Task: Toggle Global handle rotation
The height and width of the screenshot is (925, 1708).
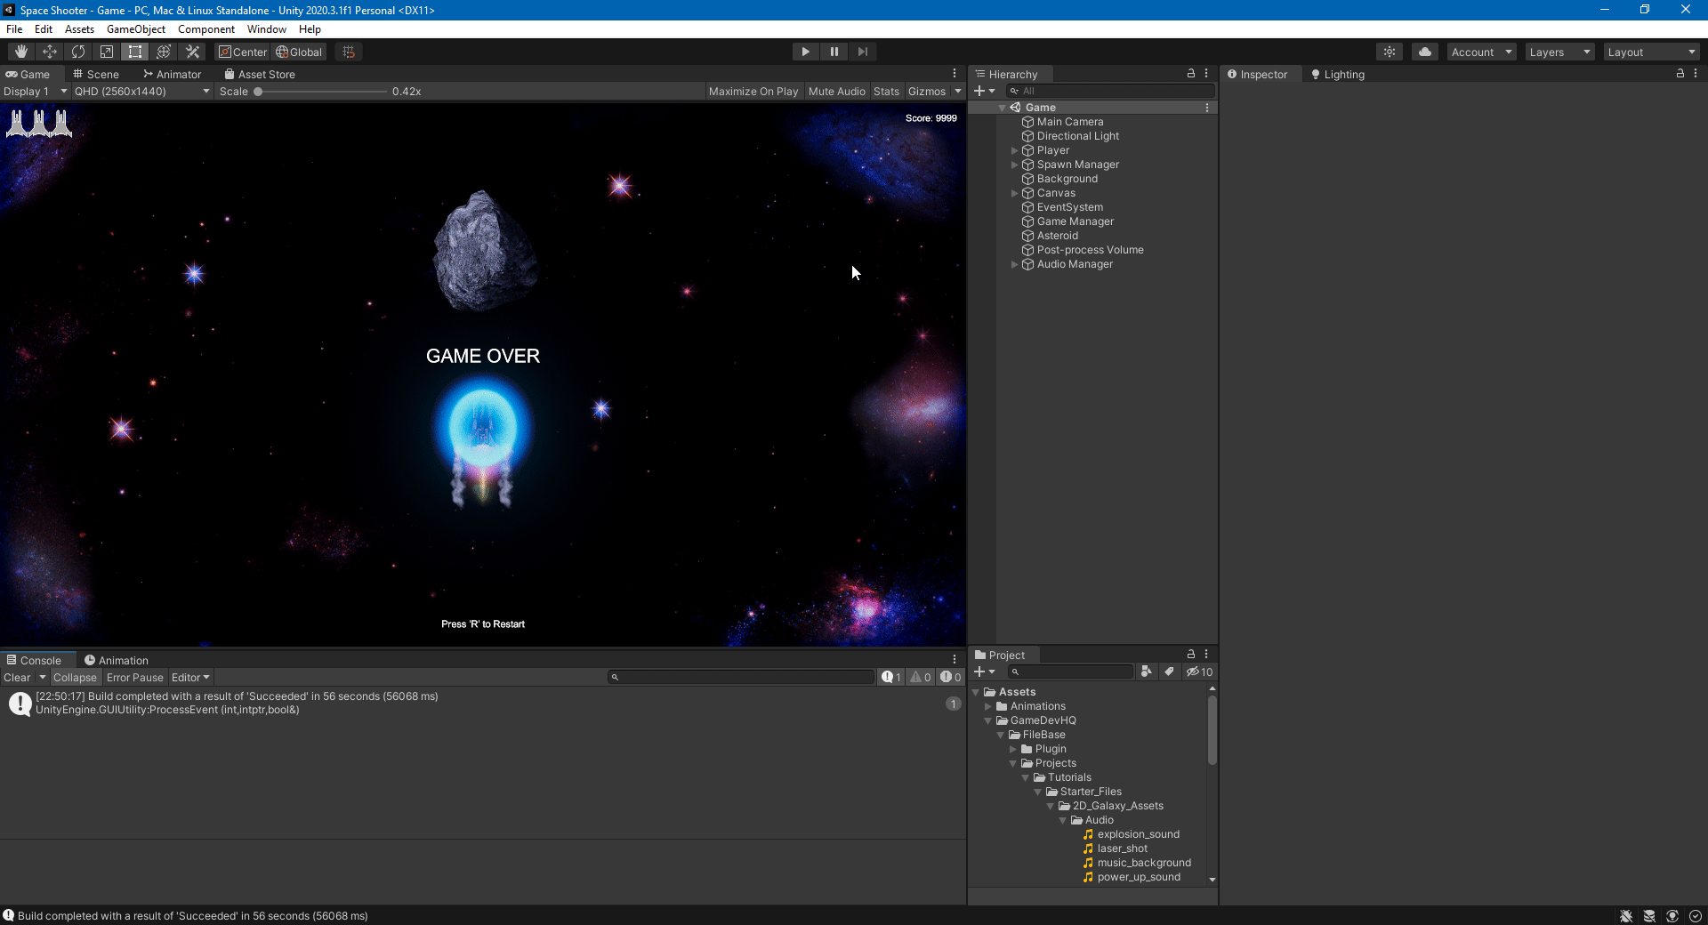Action: pyautogui.click(x=299, y=52)
